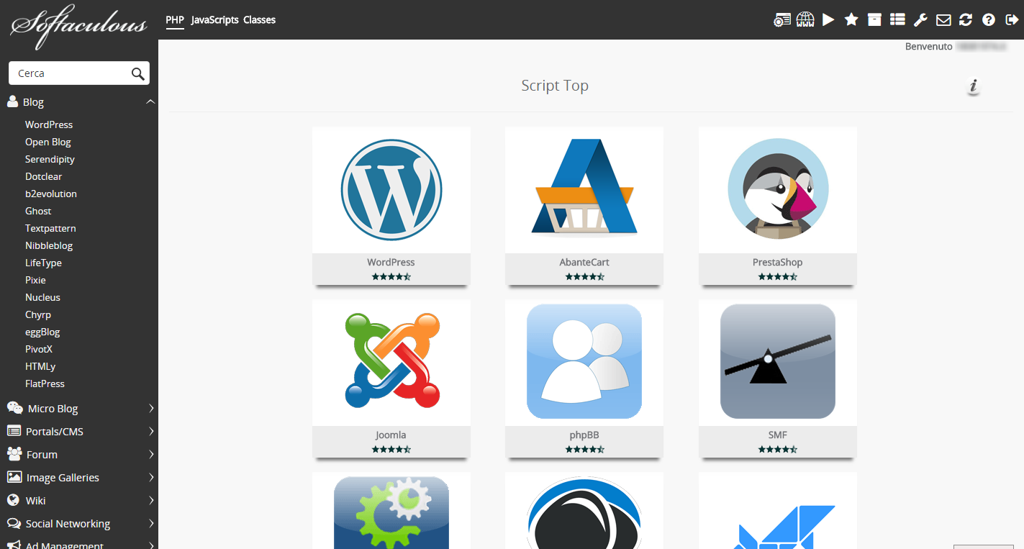The width and height of the screenshot is (1024, 549).
Task: Select Nibbleblog in sidebar
Action: point(49,245)
